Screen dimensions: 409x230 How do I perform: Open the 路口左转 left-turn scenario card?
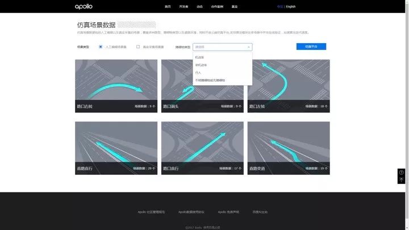[289, 86]
